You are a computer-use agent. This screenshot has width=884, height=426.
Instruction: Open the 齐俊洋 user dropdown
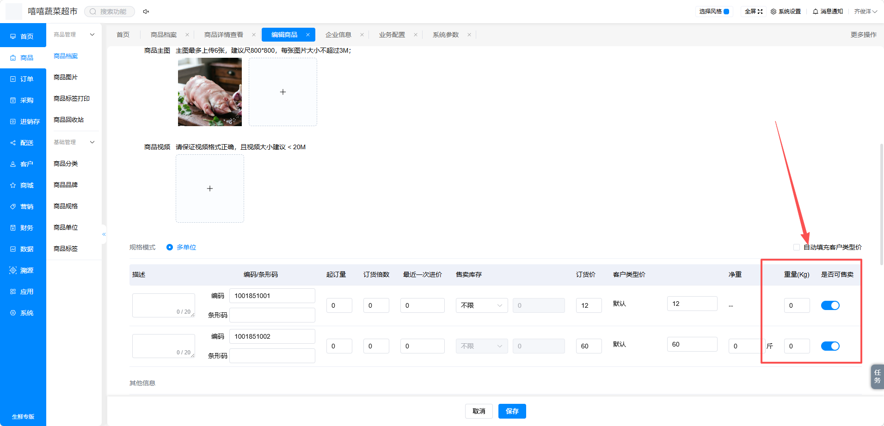[x=866, y=12]
